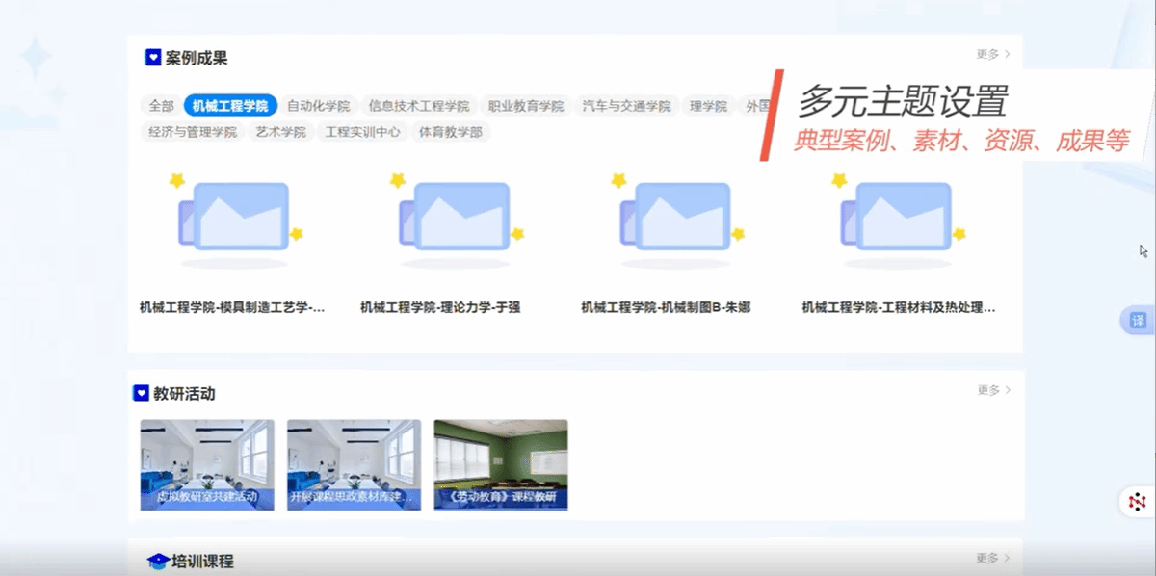Select the 经济与管理学院 filter tab
Viewport: 1156px width, 576px height.
click(192, 132)
